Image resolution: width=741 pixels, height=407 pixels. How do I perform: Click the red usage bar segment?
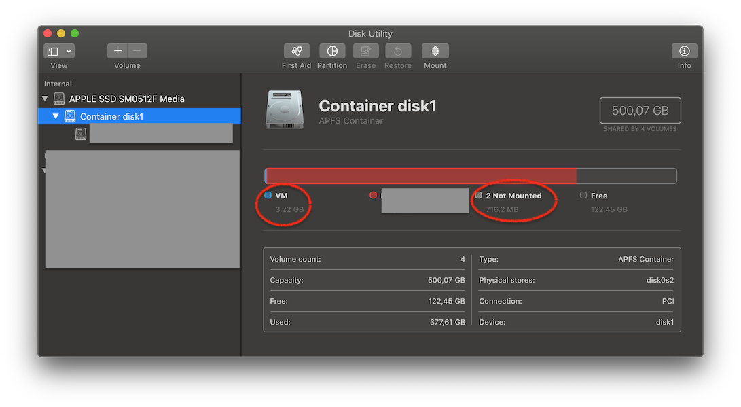tap(421, 175)
